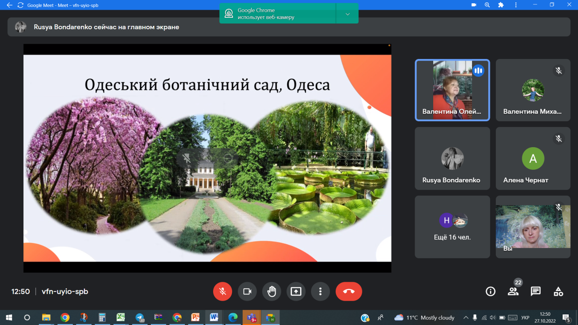The width and height of the screenshot is (578, 325).
Task: Show the participants list with the 22 badge
Action: pos(513,291)
